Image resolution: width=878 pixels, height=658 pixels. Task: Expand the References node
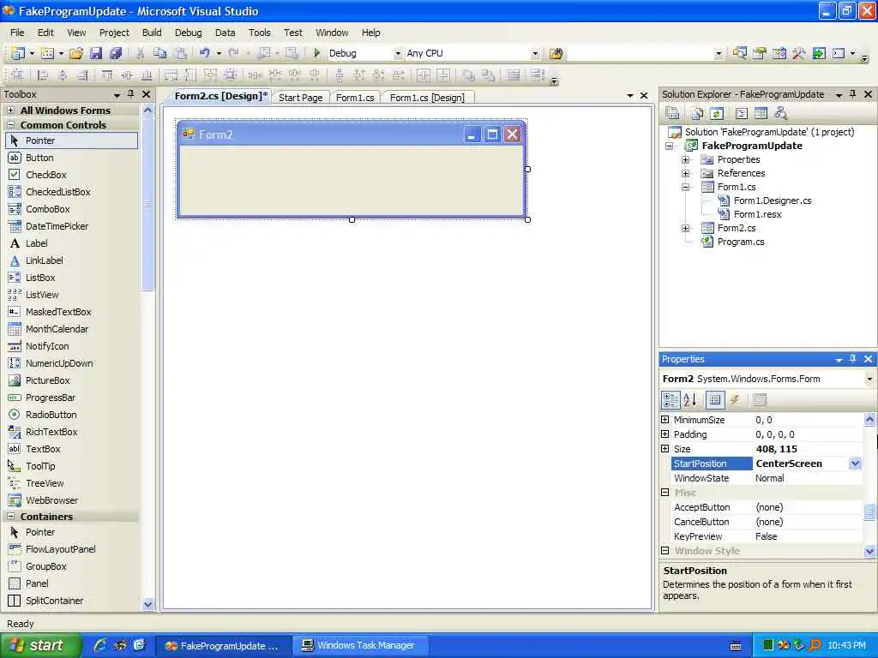click(x=685, y=173)
